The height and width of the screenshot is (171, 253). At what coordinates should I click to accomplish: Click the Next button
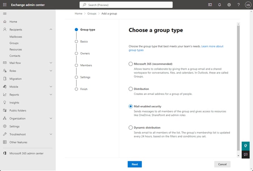pyautogui.click(x=134, y=164)
